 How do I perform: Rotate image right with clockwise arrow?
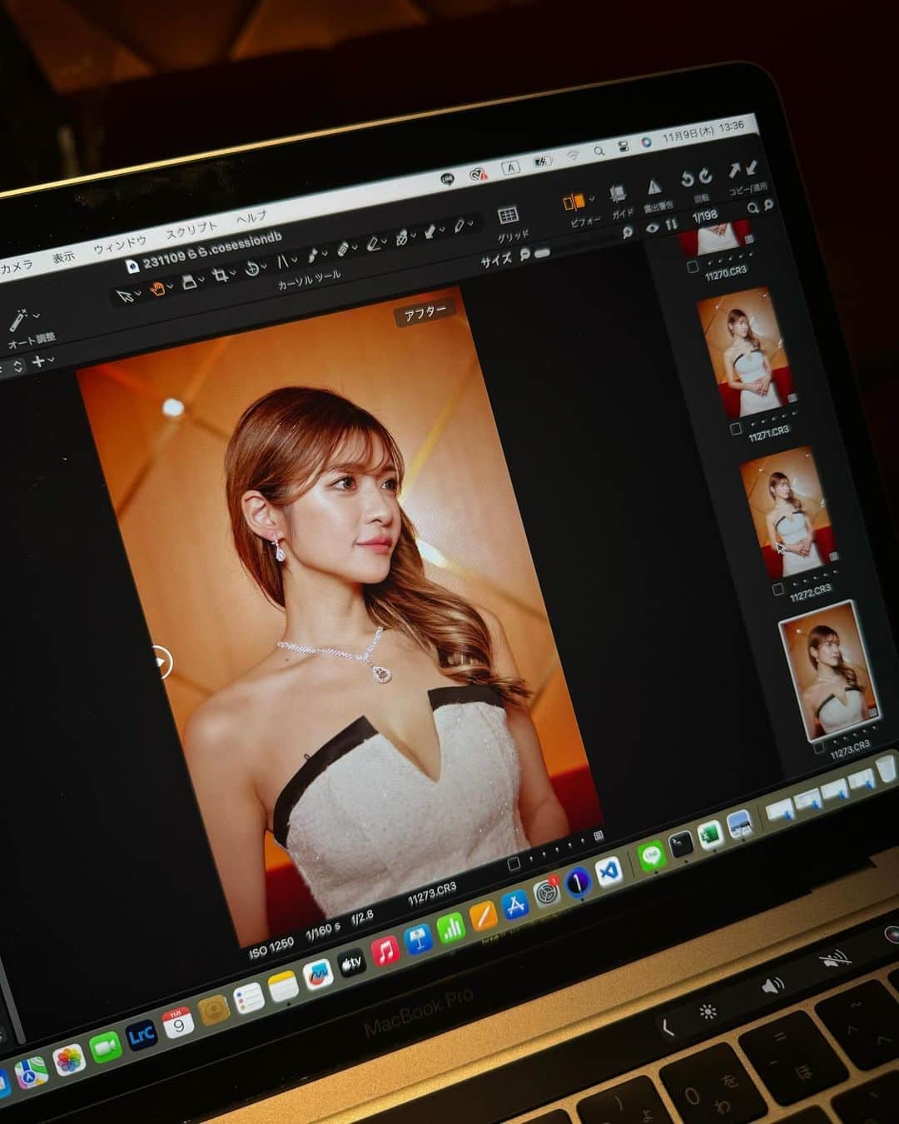[x=705, y=175]
